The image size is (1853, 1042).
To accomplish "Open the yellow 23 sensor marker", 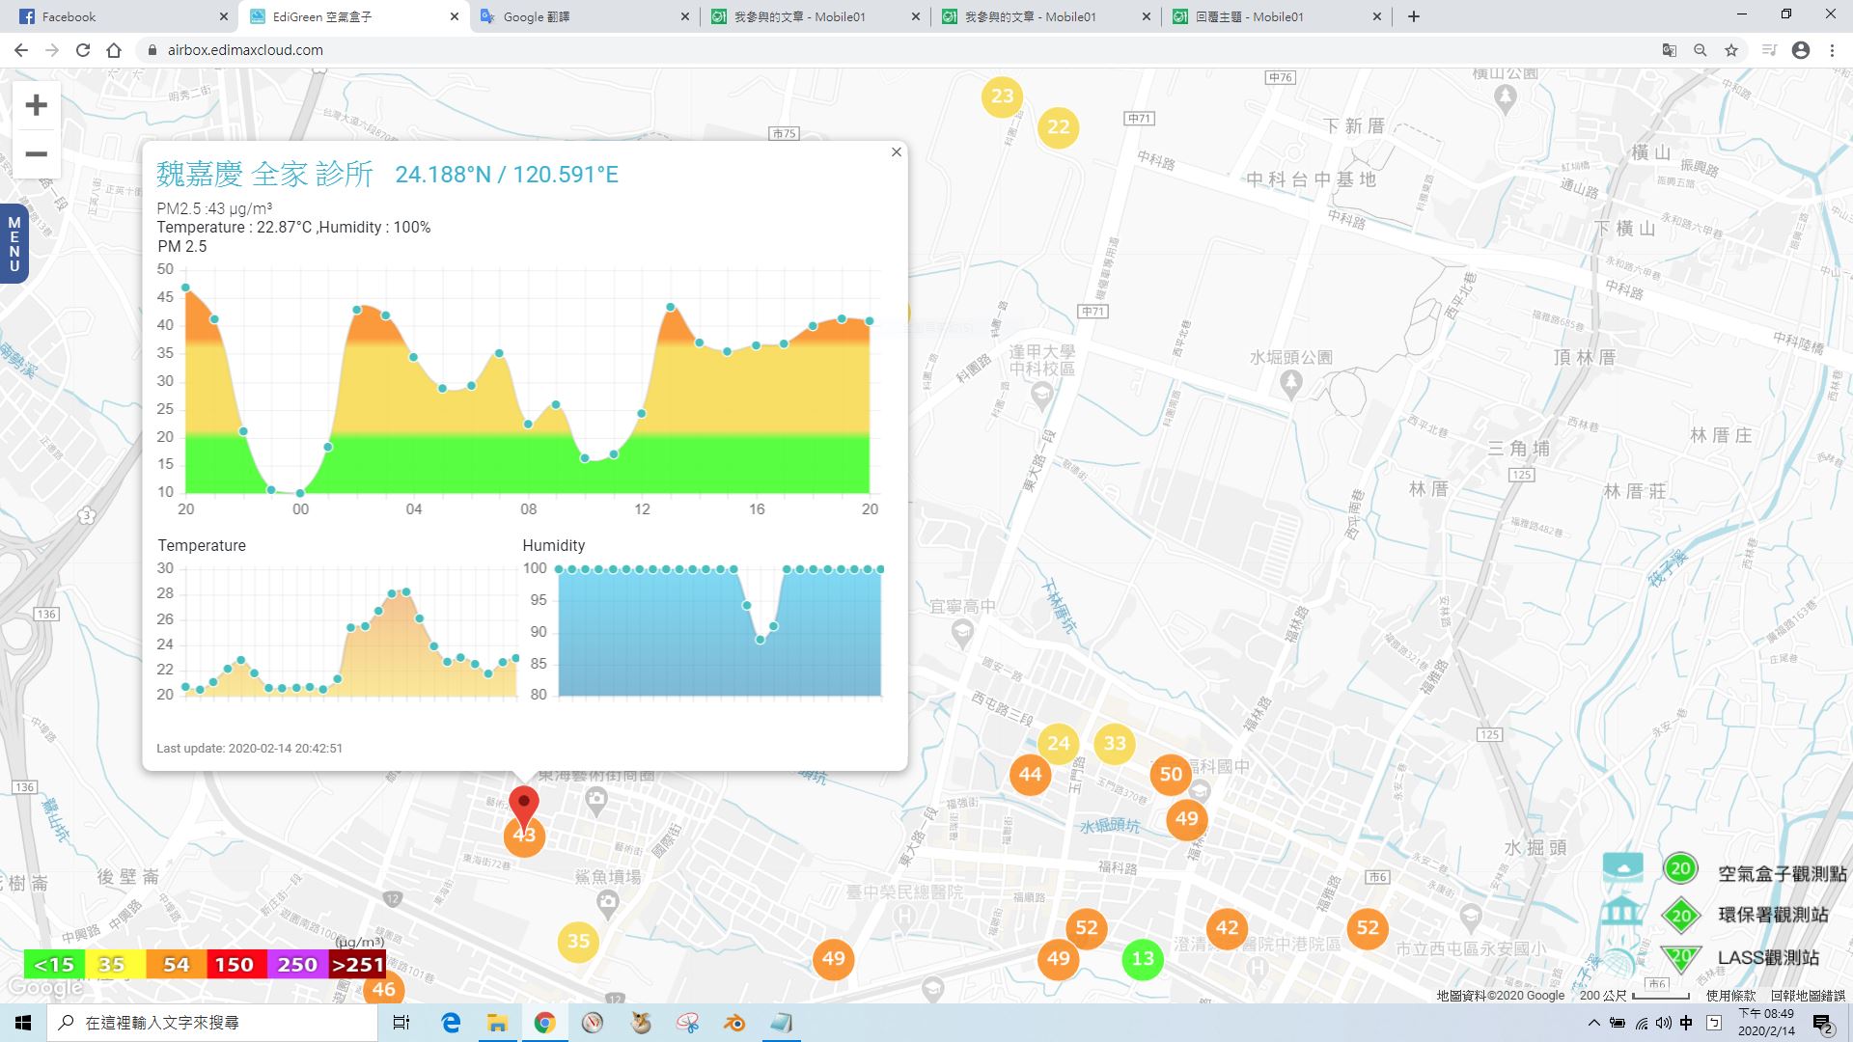I will [1002, 96].
